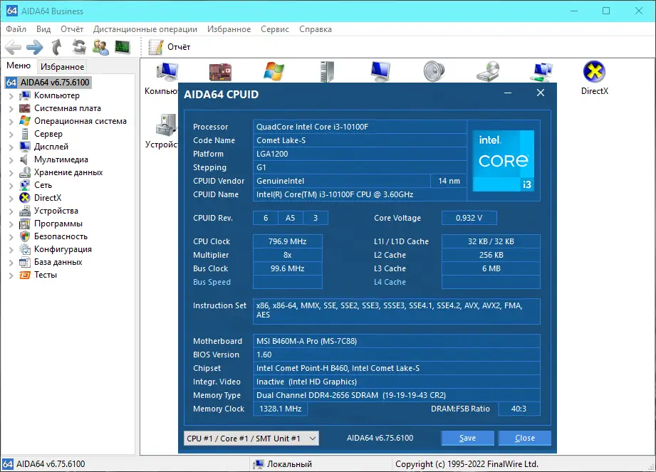Open the system monitor graph icon in toolbar

click(x=123, y=47)
